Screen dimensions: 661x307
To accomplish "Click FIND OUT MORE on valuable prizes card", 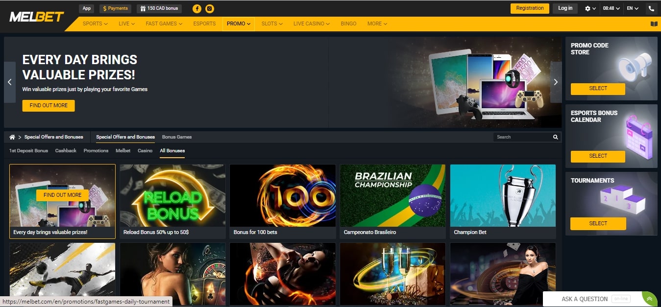I will coord(62,195).
